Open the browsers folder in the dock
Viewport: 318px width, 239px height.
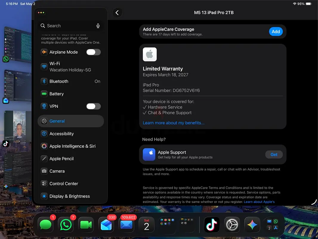pyautogui.click(x=167, y=225)
